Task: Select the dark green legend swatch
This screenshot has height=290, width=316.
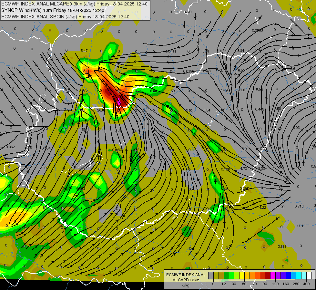Action: tap(227, 276)
